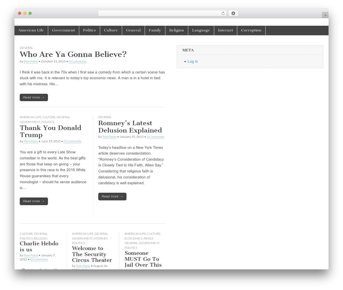This screenshot has width=343, height=290.
Task: Go to the Internet section
Action: pos(226,30)
